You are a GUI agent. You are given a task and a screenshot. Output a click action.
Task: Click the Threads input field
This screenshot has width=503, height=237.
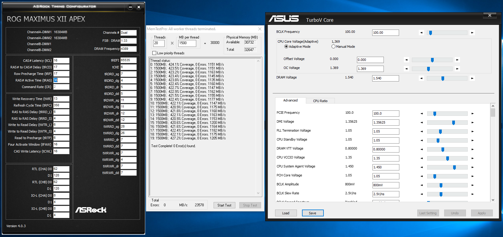pos(159,43)
